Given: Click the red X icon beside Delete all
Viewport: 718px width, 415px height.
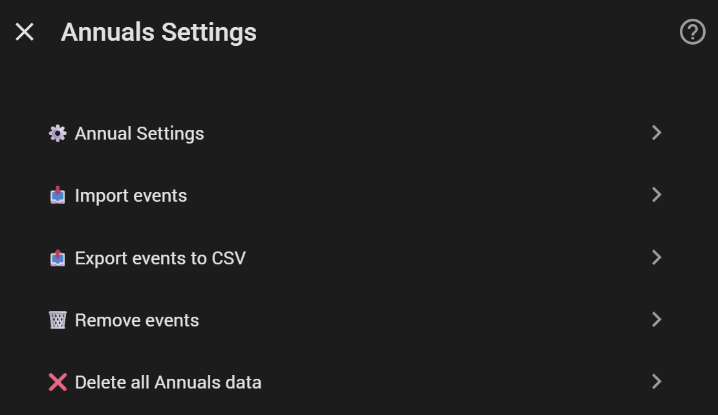Looking at the screenshot, I should pyautogui.click(x=58, y=382).
